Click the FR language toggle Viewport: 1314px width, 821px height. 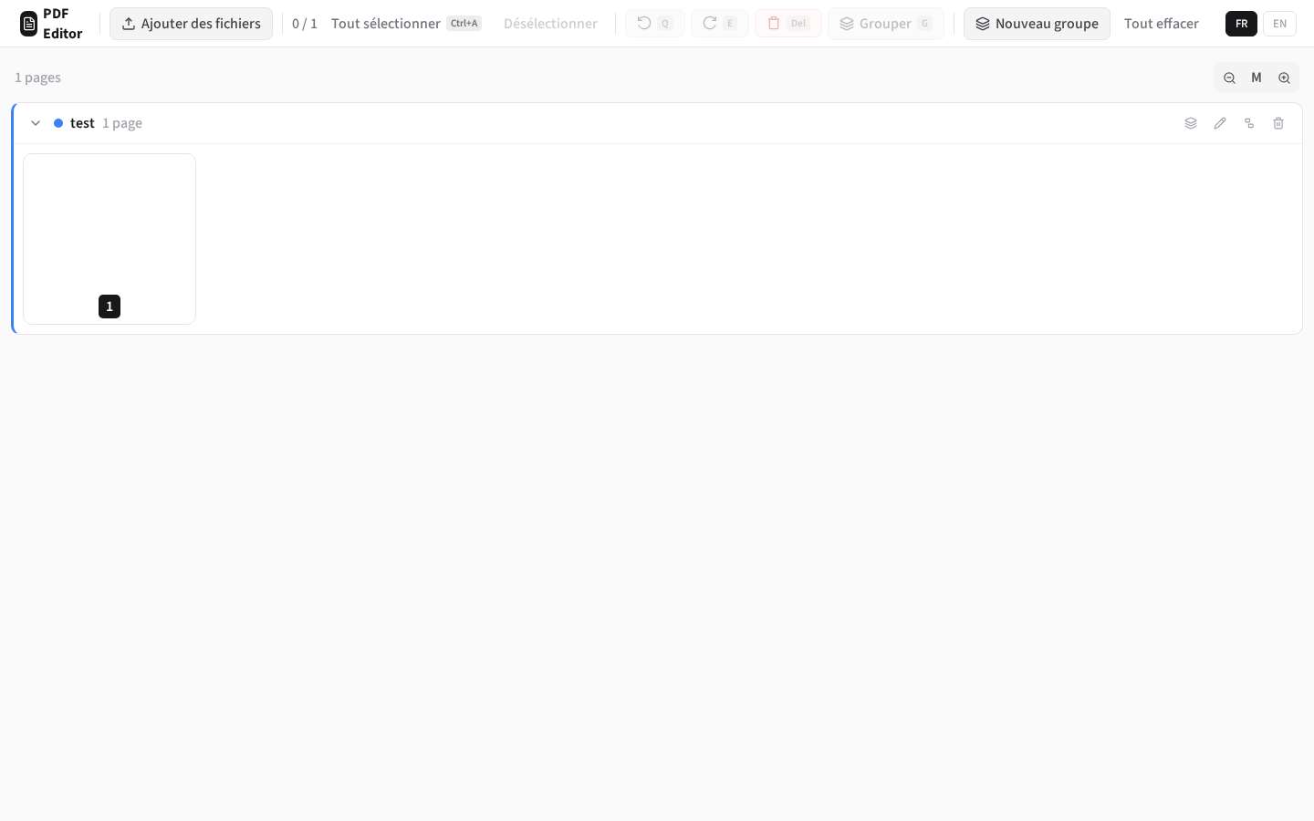(x=1241, y=24)
